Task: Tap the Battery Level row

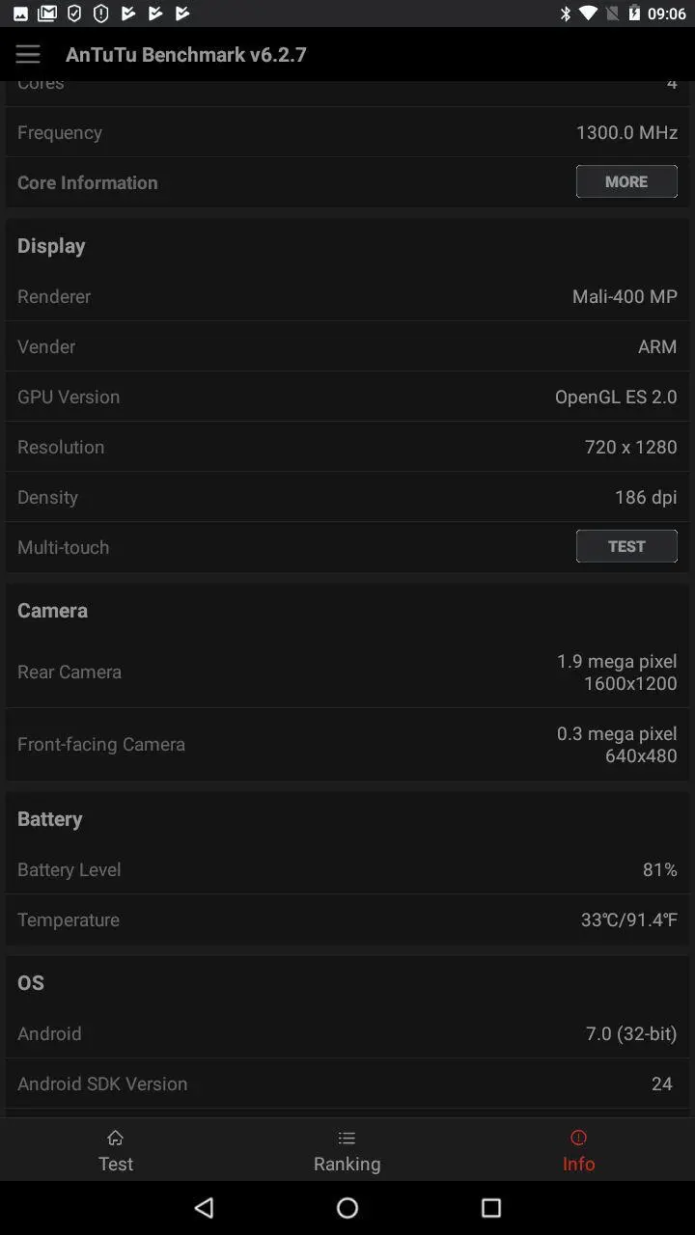Action: [x=347, y=869]
